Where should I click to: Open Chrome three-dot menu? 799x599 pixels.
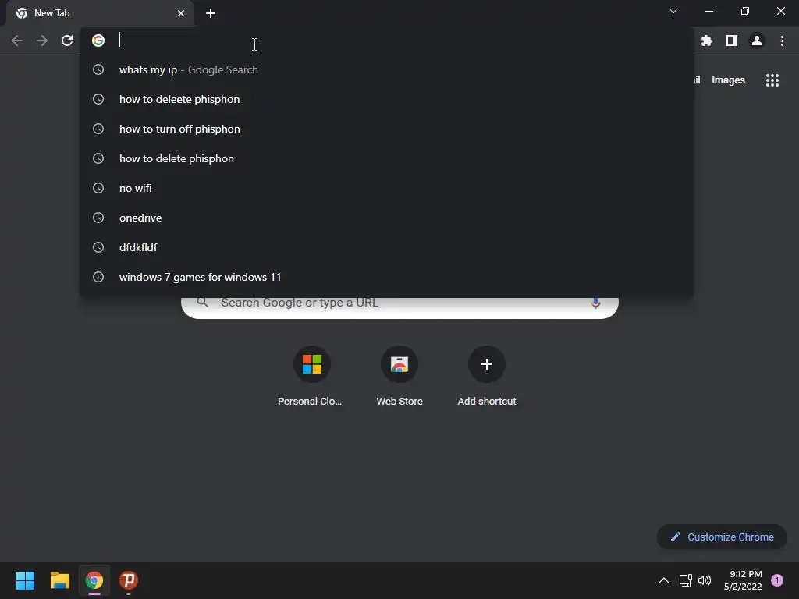tap(782, 41)
